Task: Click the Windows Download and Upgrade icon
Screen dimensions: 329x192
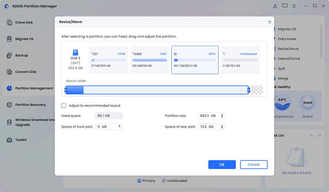Action: tap(9, 122)
